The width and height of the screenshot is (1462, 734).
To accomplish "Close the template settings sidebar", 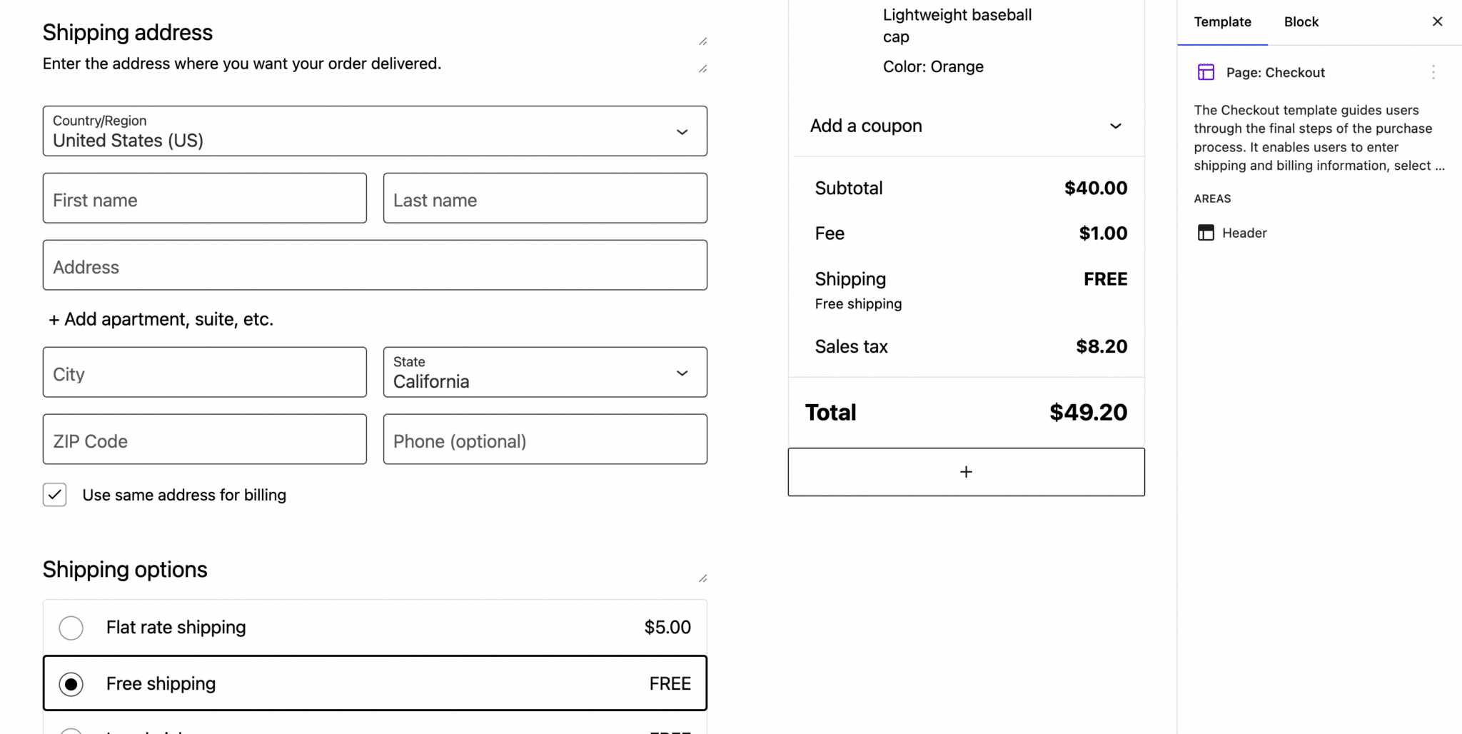I will pyautogui.click(x=1436, y=21).
